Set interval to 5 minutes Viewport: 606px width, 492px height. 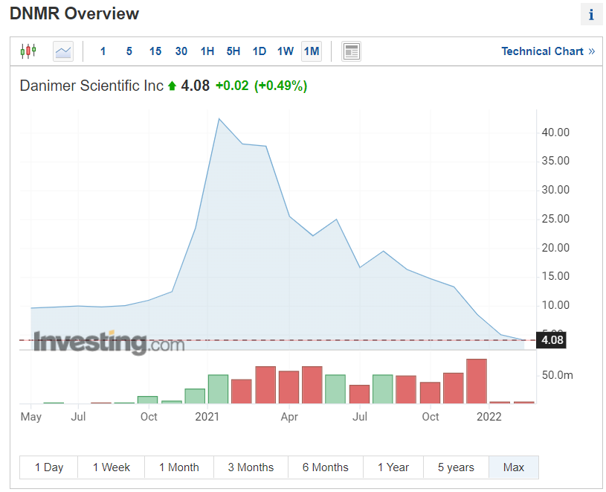pyautogui.click(x=129, y=51)
